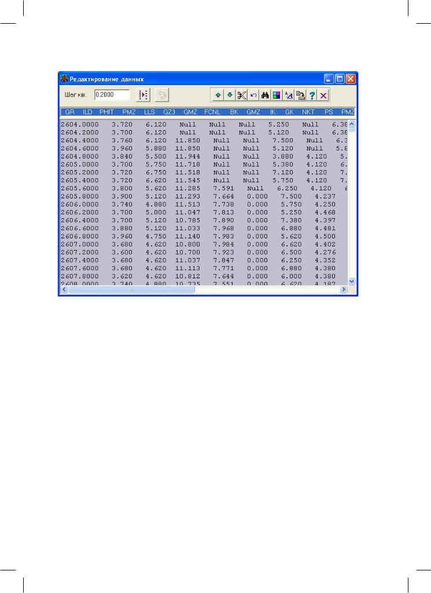Click depth value 2607.0000

tap(80, 244)
